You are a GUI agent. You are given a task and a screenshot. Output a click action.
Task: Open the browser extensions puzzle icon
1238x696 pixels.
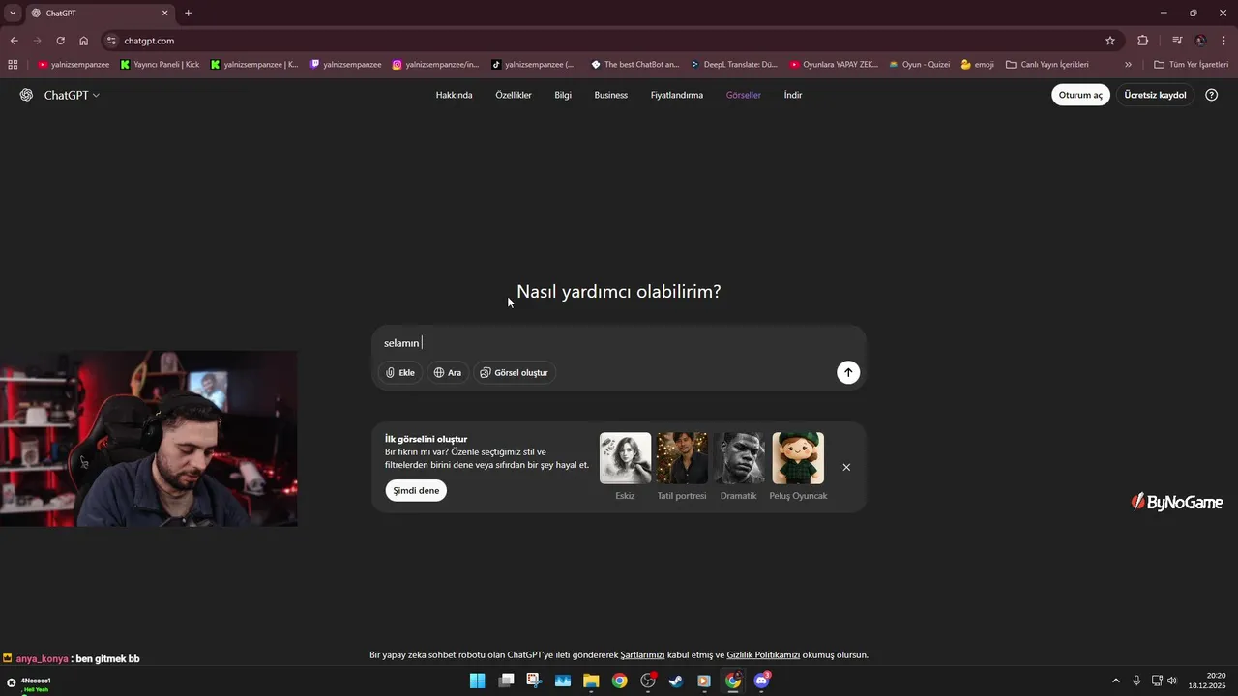pos(1142,41)
